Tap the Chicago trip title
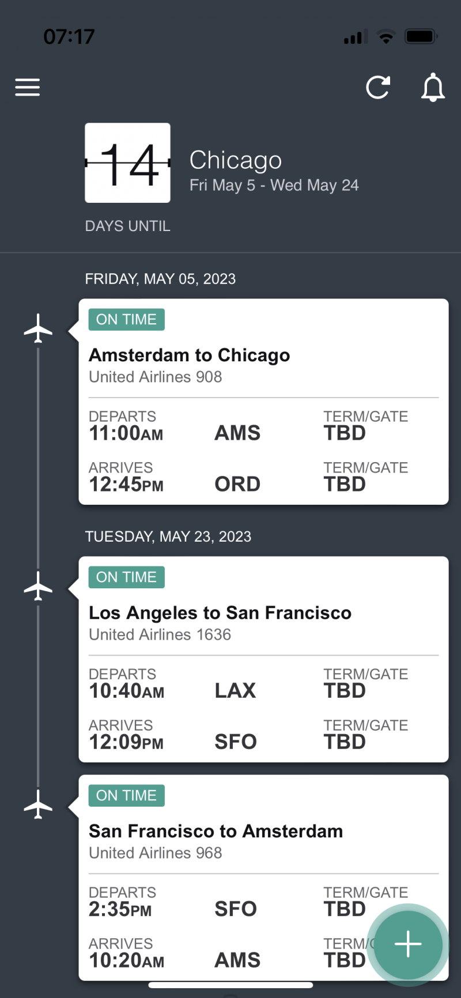 [236, 160]
